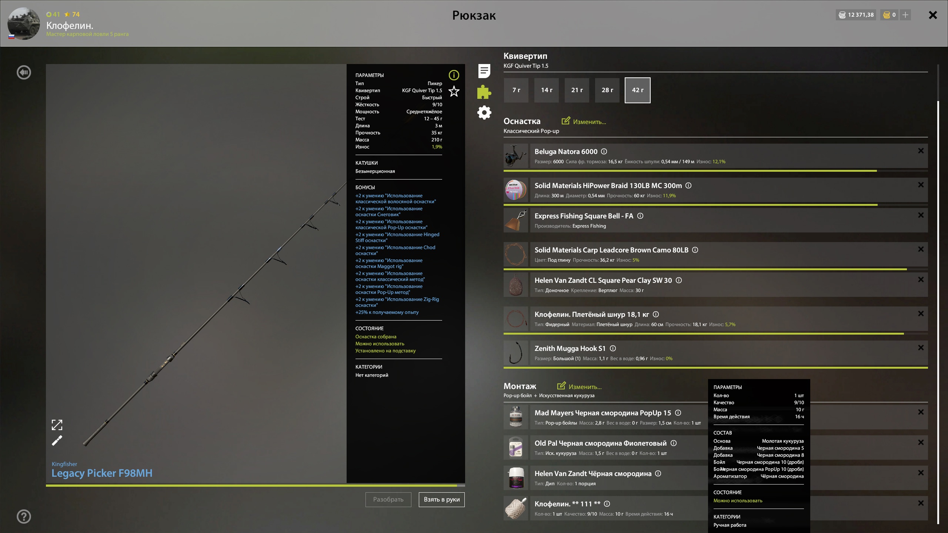Click the Mad Mayers PopUp jar thumbnail

[516, 417]
